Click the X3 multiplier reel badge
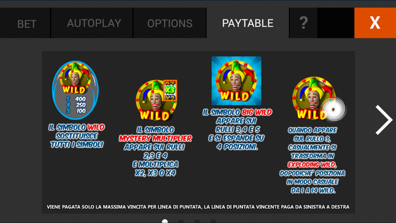Image resolution: width=396 pixels, height=223 pixels. 170,90
